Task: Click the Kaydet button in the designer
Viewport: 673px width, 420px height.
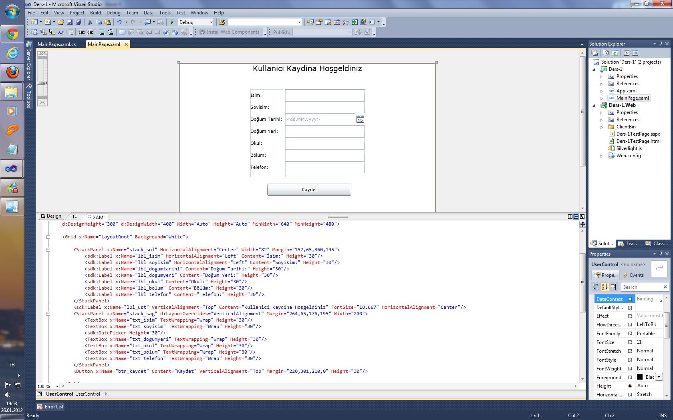Action: pos(309,189)
